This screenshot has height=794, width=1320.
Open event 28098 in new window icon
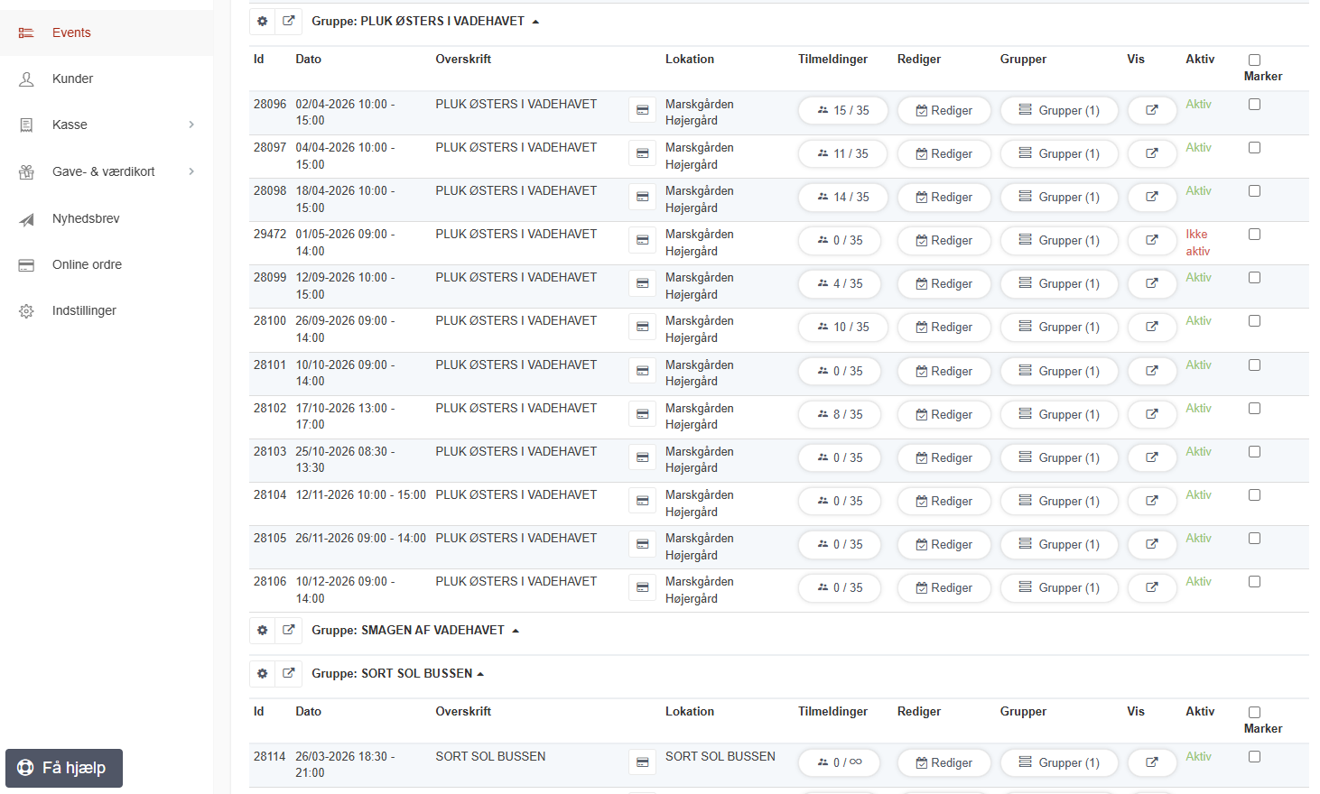[x=1152, y=197]
